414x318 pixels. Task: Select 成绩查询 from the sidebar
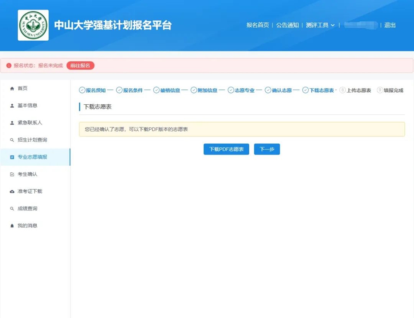[x=27, y=209]
